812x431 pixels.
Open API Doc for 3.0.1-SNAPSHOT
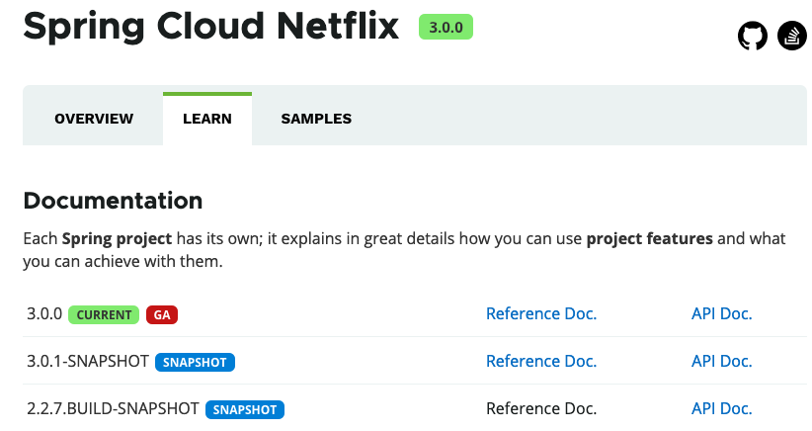click(721, 361)
